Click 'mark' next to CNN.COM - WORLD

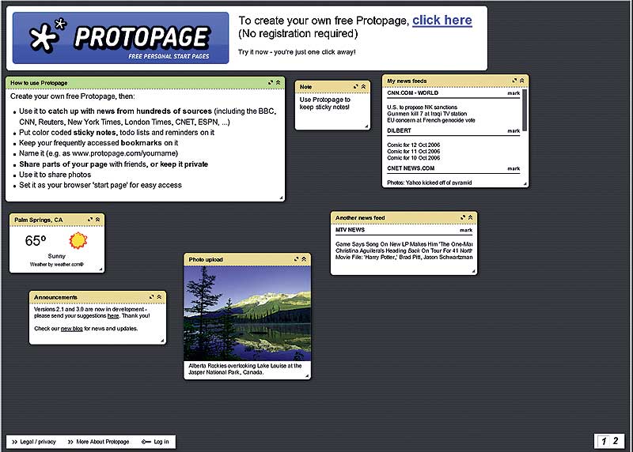click(514, 93)
